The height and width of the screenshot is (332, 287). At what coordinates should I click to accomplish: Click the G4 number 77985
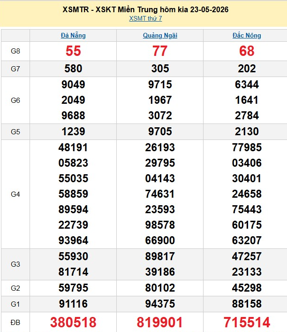pyautogui.click(x=247, y=147)
